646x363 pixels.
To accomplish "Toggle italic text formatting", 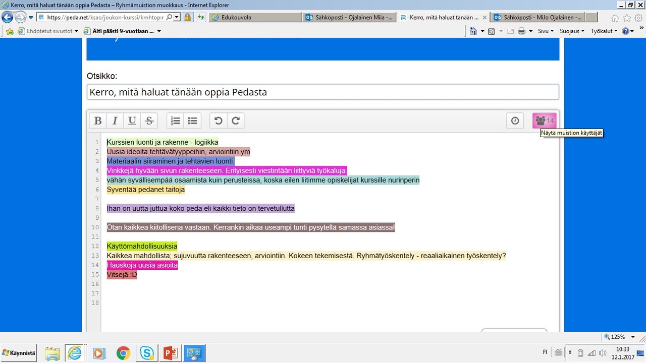I will point(115,121).
